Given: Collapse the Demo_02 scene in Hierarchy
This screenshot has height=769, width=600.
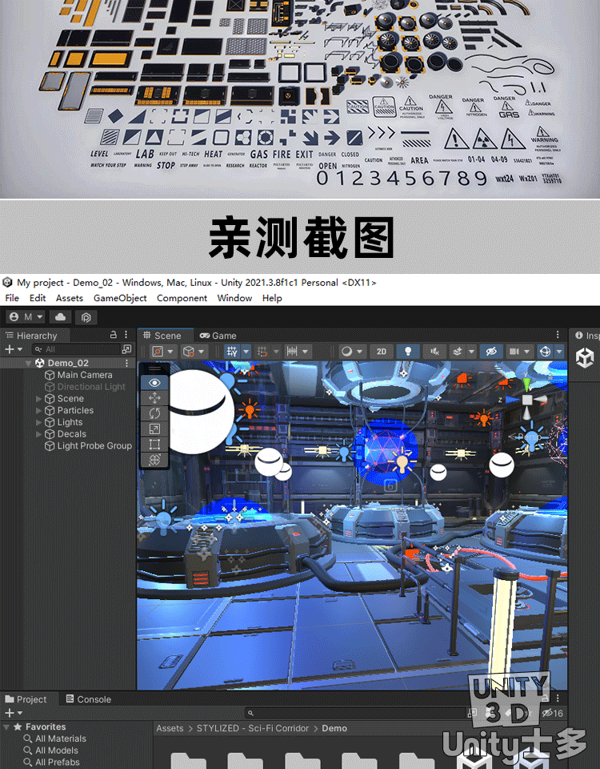Looking at the screenshot, I should (28, 364).
